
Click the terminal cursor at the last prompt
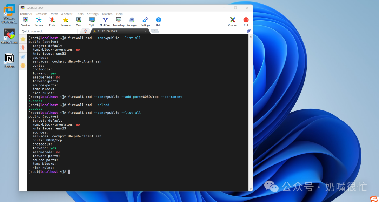(69, 171)
